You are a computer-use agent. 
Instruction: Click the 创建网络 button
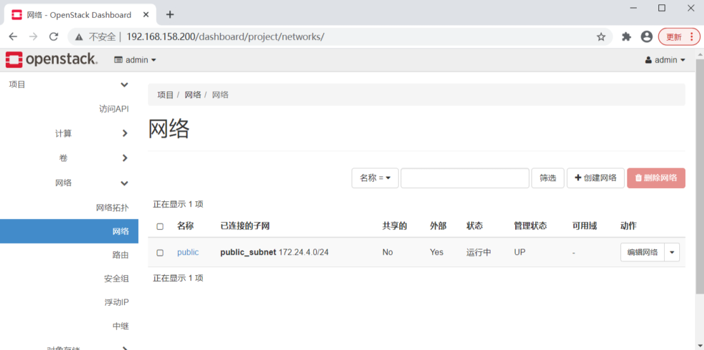point(595,178)
